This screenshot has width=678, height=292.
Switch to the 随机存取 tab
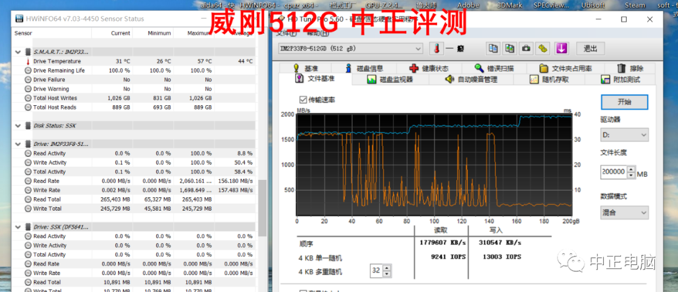point(549,80)
